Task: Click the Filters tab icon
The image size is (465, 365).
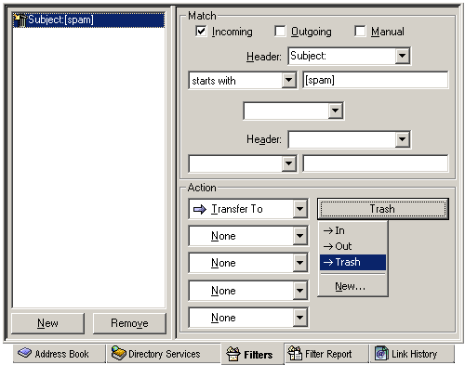Action: [232, 354]
